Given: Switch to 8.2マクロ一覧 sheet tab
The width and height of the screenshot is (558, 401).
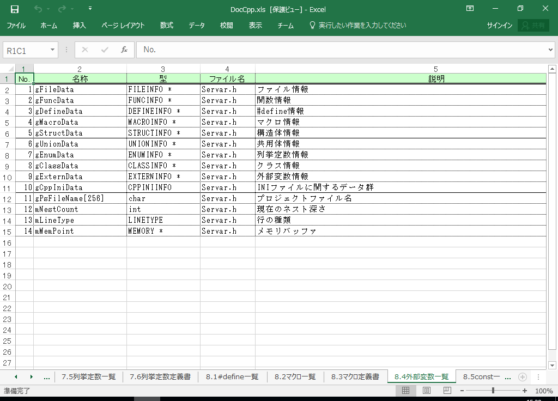Looking at the screenshot, I should (295, 376).
